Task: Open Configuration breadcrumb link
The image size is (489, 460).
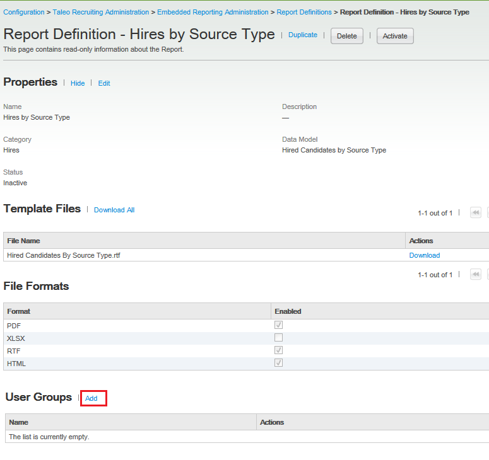Action: 24,12
